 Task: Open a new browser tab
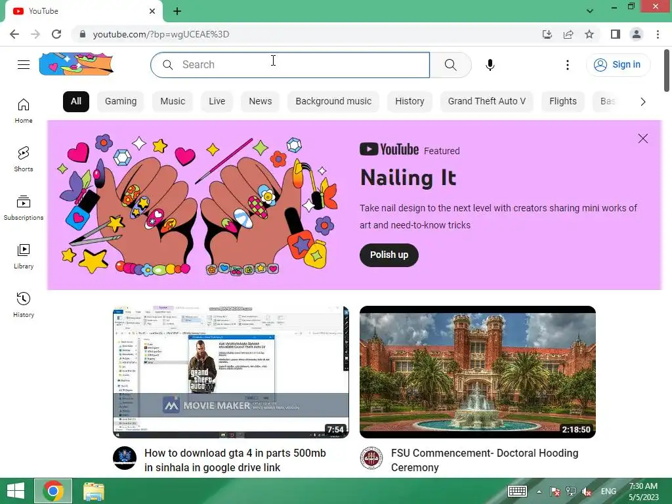177,12
